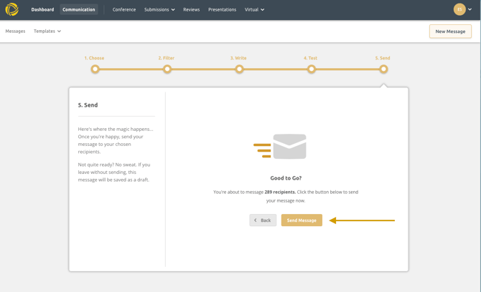The width and height of the screenshot is (481, 292).
Task: Click the Back button's left chevron icon
Action: (x=256, y=220)
